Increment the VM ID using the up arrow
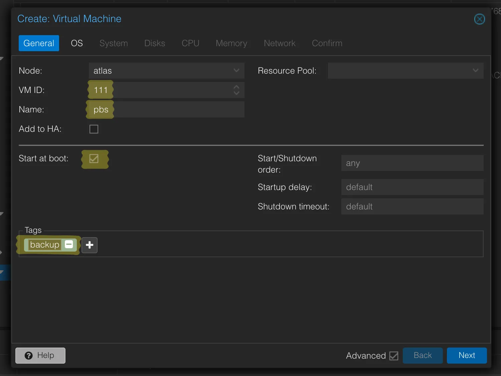 [236, 87]
